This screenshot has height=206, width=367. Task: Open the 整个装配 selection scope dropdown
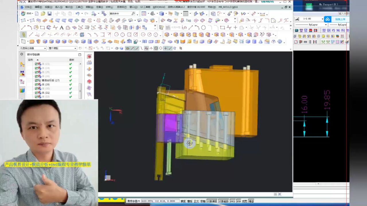[x=63, y=48]
